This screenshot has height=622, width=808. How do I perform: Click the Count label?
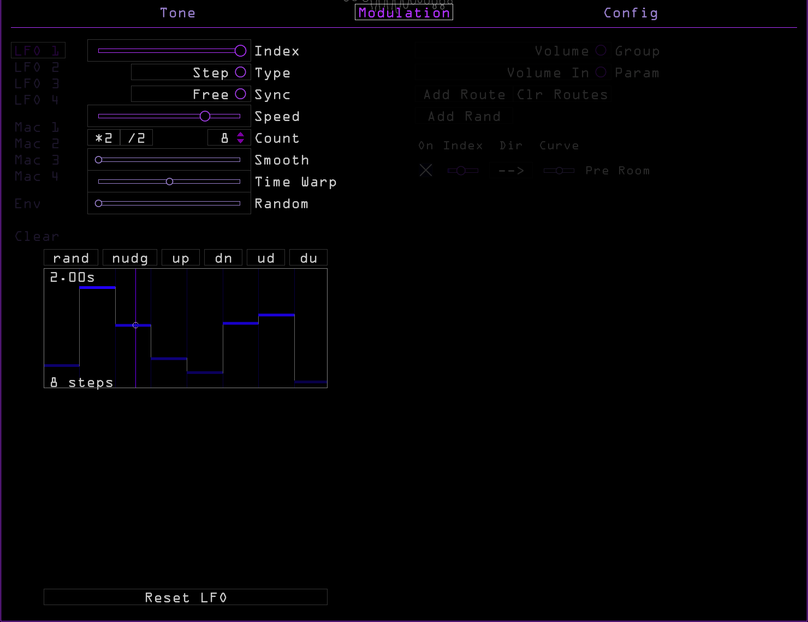[277, 138]
